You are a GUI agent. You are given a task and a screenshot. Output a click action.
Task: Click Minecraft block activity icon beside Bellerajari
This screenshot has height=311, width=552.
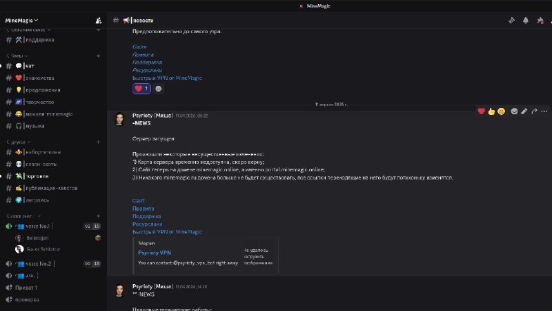click(x=98, y=238)
